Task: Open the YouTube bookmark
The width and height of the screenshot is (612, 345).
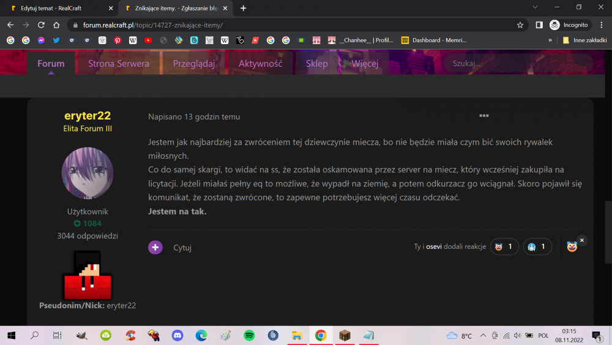Action: tap(148, 40)
